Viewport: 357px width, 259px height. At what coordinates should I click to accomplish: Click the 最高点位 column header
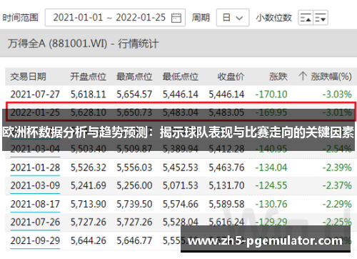[x=134, y=77]
